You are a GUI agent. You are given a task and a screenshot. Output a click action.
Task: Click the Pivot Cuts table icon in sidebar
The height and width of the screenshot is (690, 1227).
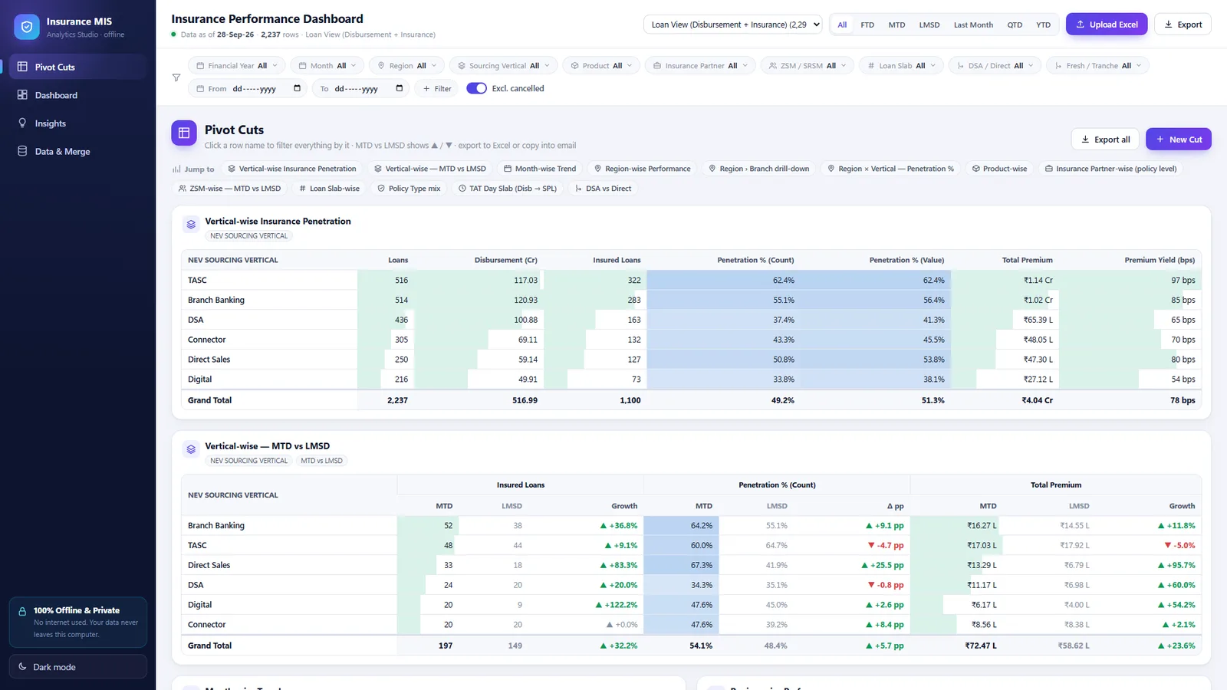click(22, 67)
